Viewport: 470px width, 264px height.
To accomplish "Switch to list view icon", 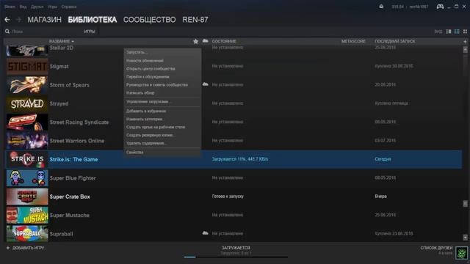I will [457, 32].
